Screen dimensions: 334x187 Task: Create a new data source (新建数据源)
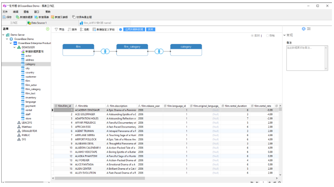24,17
